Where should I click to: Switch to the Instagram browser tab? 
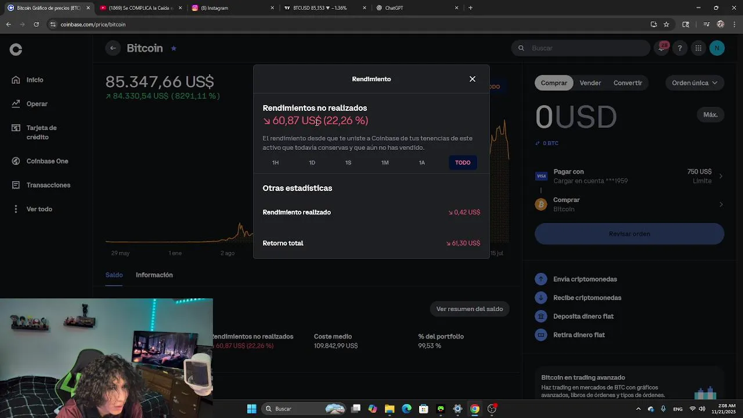[x=232, y=8]
